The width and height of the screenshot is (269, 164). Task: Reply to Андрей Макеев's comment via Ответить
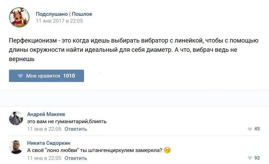[x=75, y=129]
